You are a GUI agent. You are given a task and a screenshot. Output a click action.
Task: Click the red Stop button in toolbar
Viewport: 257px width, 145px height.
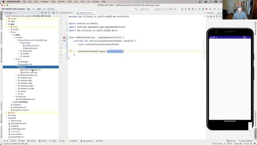pos(206,9)
